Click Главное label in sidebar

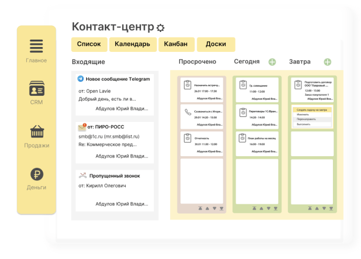[36, 60]
